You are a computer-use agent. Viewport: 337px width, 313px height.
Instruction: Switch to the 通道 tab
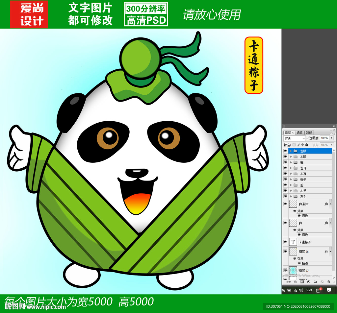(x=299, y=132)
